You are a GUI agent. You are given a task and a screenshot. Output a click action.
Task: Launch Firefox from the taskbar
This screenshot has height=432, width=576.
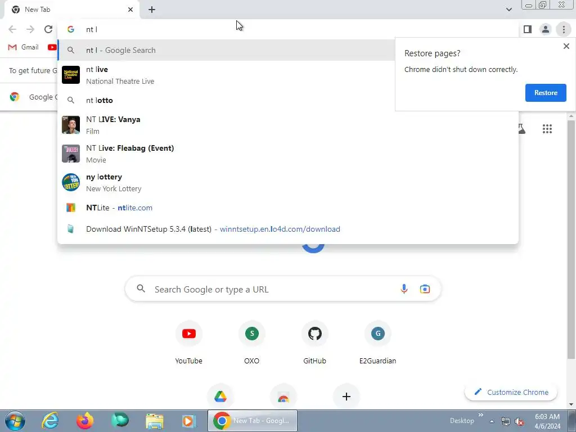85,421
